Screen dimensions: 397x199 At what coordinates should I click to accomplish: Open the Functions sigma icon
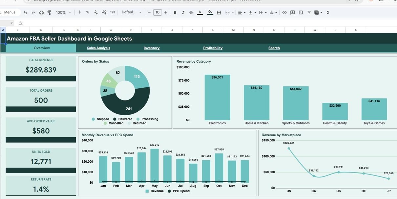point(328,12)
